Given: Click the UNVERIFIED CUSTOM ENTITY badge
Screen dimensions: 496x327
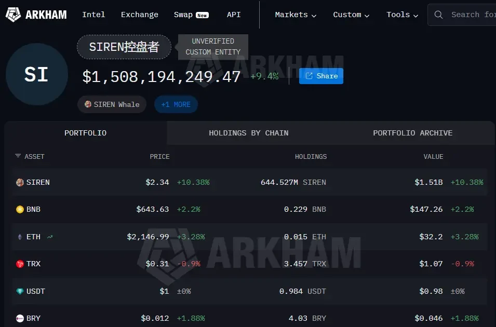Looking at the screenshot, I should point(213,47).
